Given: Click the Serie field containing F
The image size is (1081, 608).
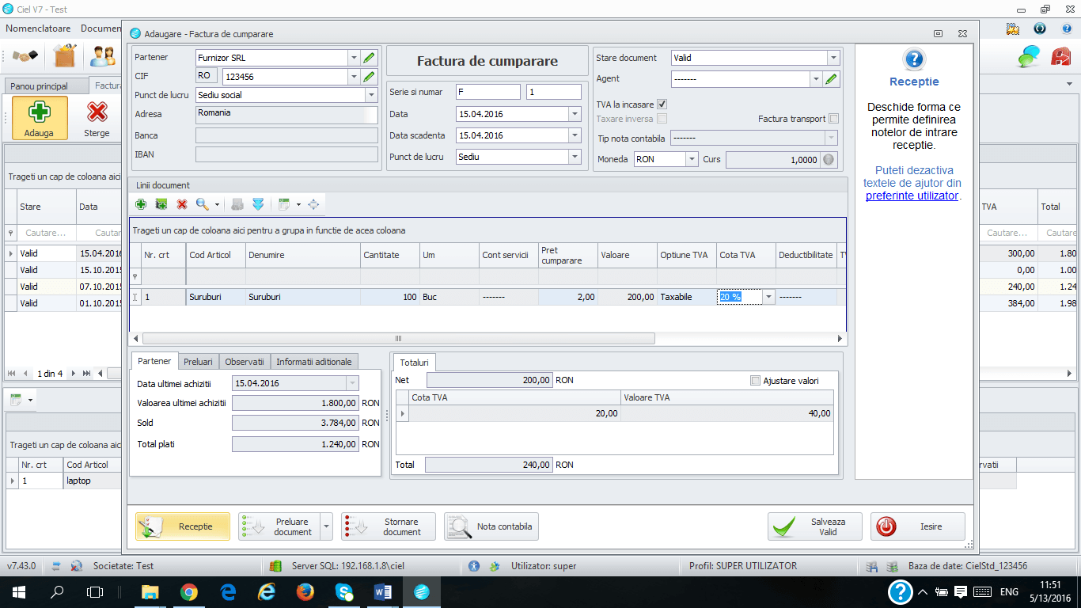Looking at the screenshot, I should tap(488, 92).
